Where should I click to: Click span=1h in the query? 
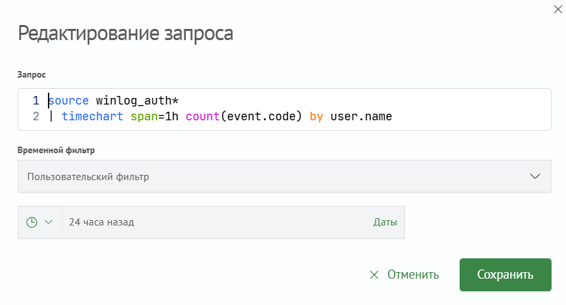[x=154, y=116]
